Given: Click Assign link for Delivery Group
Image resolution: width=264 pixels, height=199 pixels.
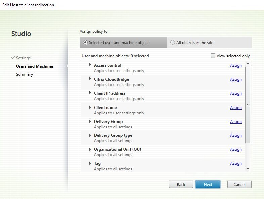Looking at the screenshot, I should click(236, 122).
